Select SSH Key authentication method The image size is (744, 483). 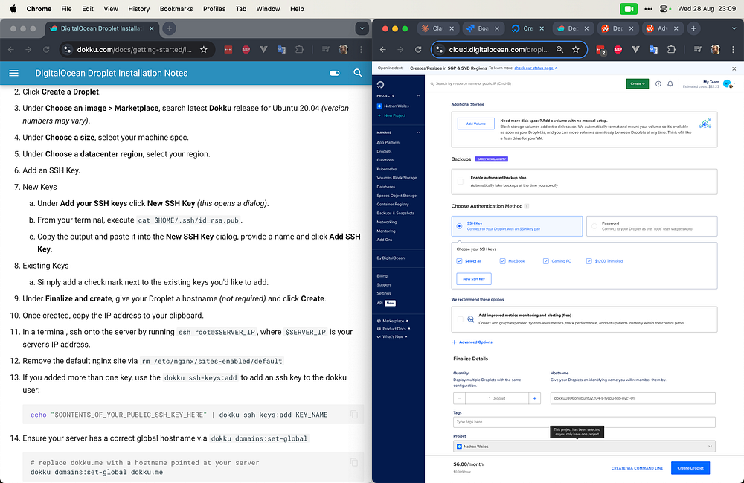click(x=517, y=225)
